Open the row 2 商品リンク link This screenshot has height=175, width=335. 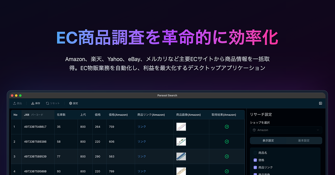[x=142, y=142]
